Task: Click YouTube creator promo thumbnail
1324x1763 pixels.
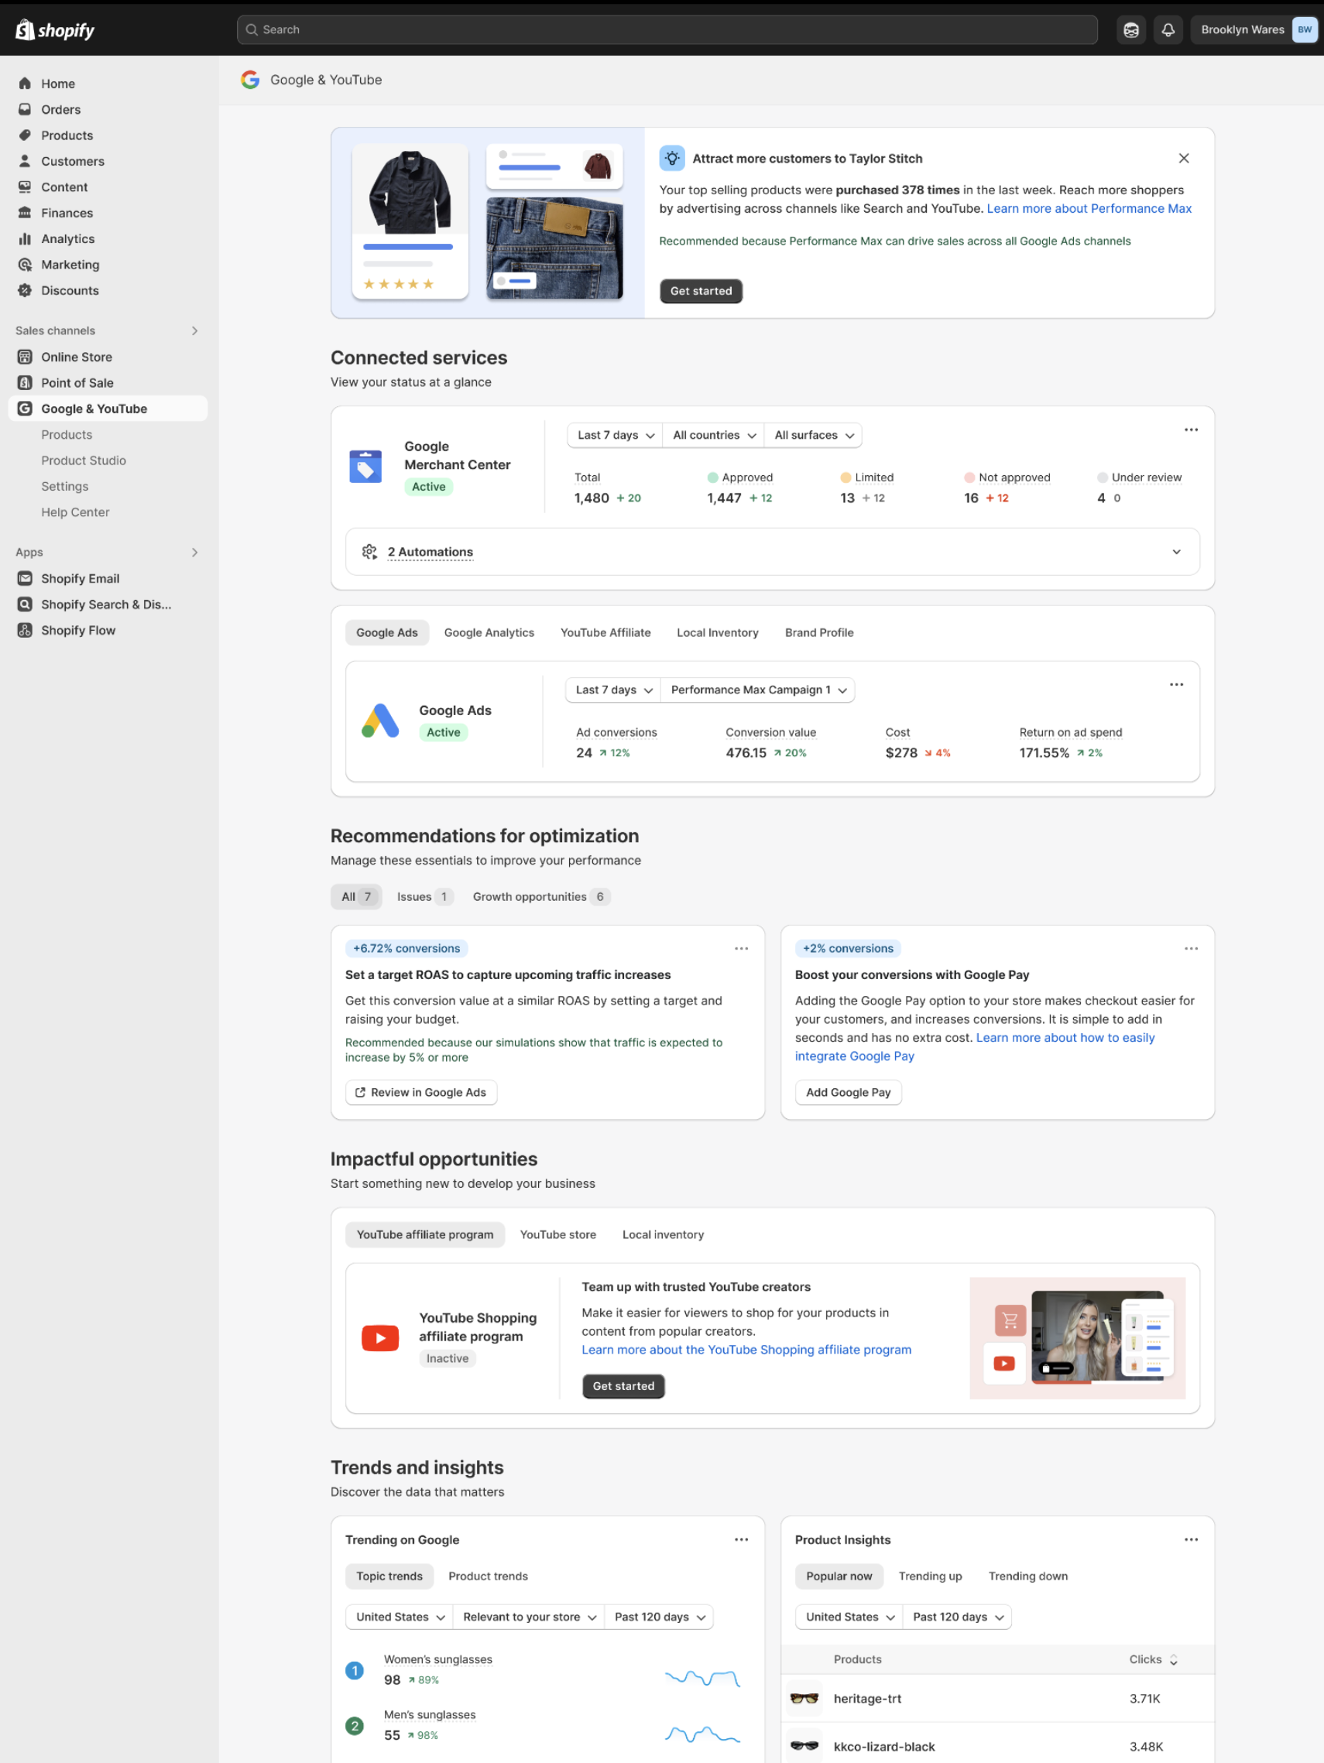Action: click(1077, 1338)
